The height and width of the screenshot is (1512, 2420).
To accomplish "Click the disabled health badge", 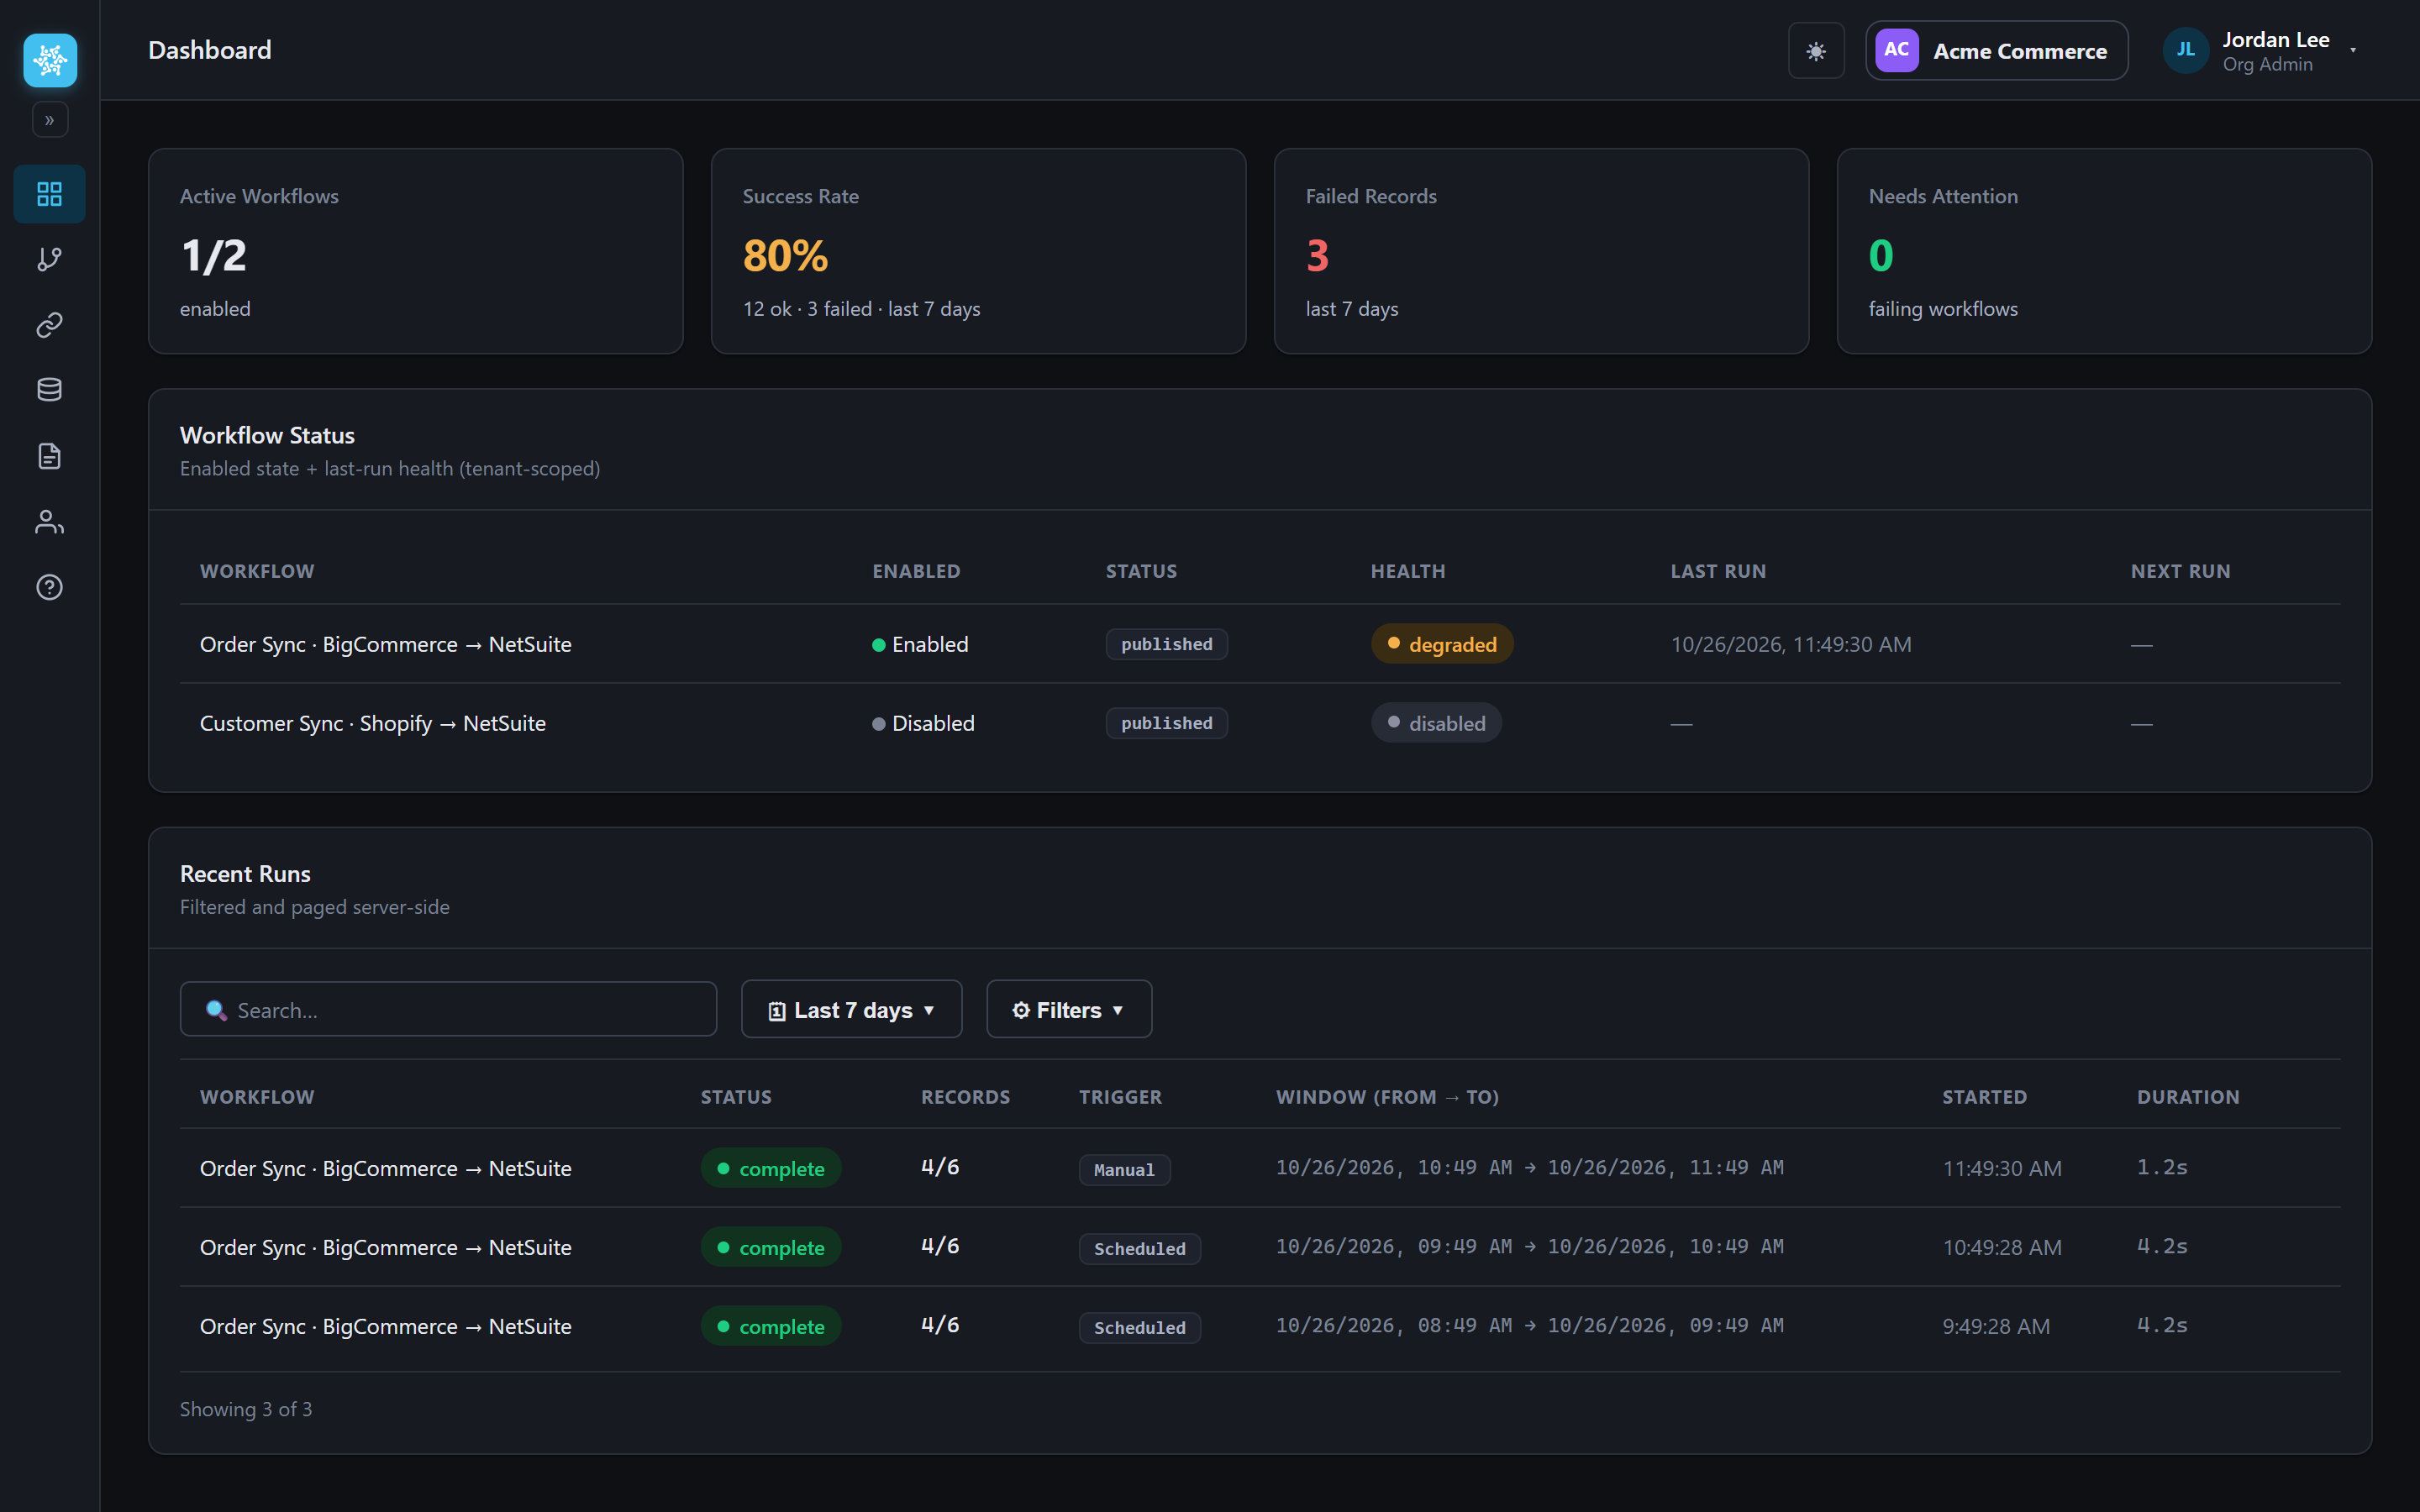I will 1435,723.
